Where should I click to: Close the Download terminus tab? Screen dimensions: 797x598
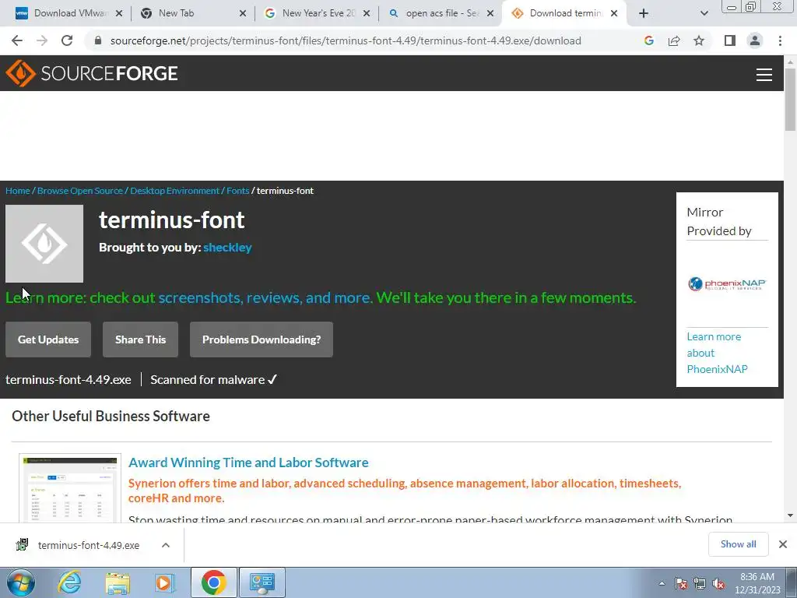pyautogui.click(x=614, y=13)
